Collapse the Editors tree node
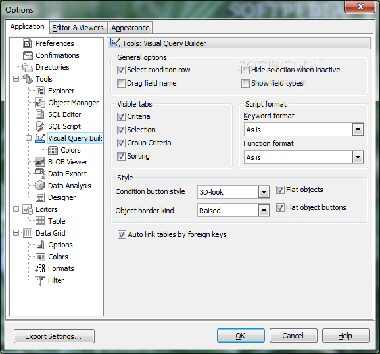This screenshot has height=354, width=380. 16,209
